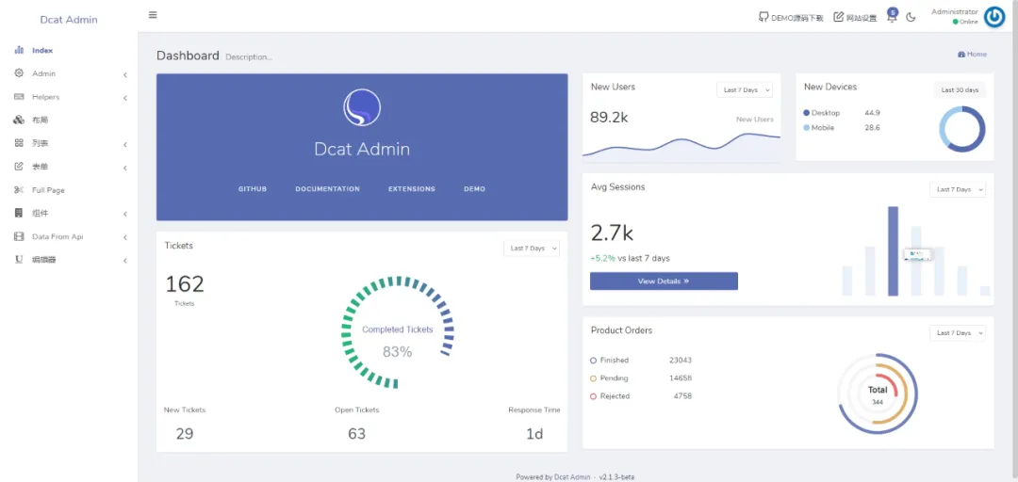Viewport: 1018px width, 482px height.
Task: Toggle the hamburger sidebar menu
Action: click(x=153, y=15)
